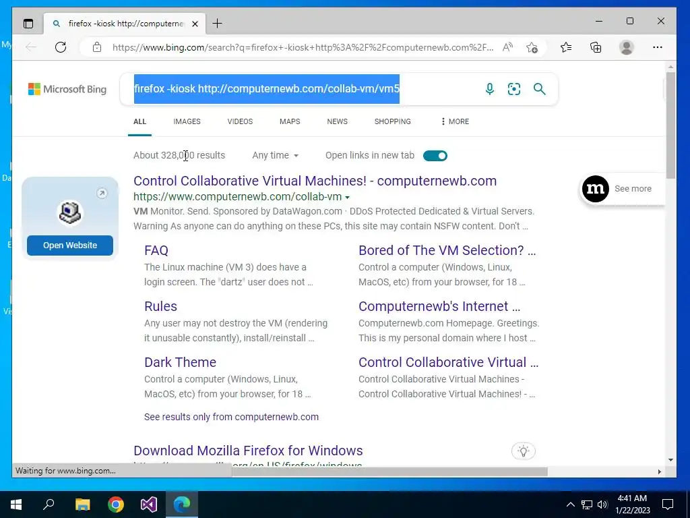Launch Visual Studio from the taskbar

click(x=149, y=505)
